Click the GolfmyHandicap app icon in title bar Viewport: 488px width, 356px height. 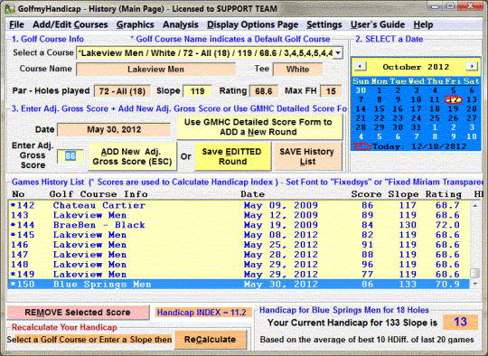(9, 8)
